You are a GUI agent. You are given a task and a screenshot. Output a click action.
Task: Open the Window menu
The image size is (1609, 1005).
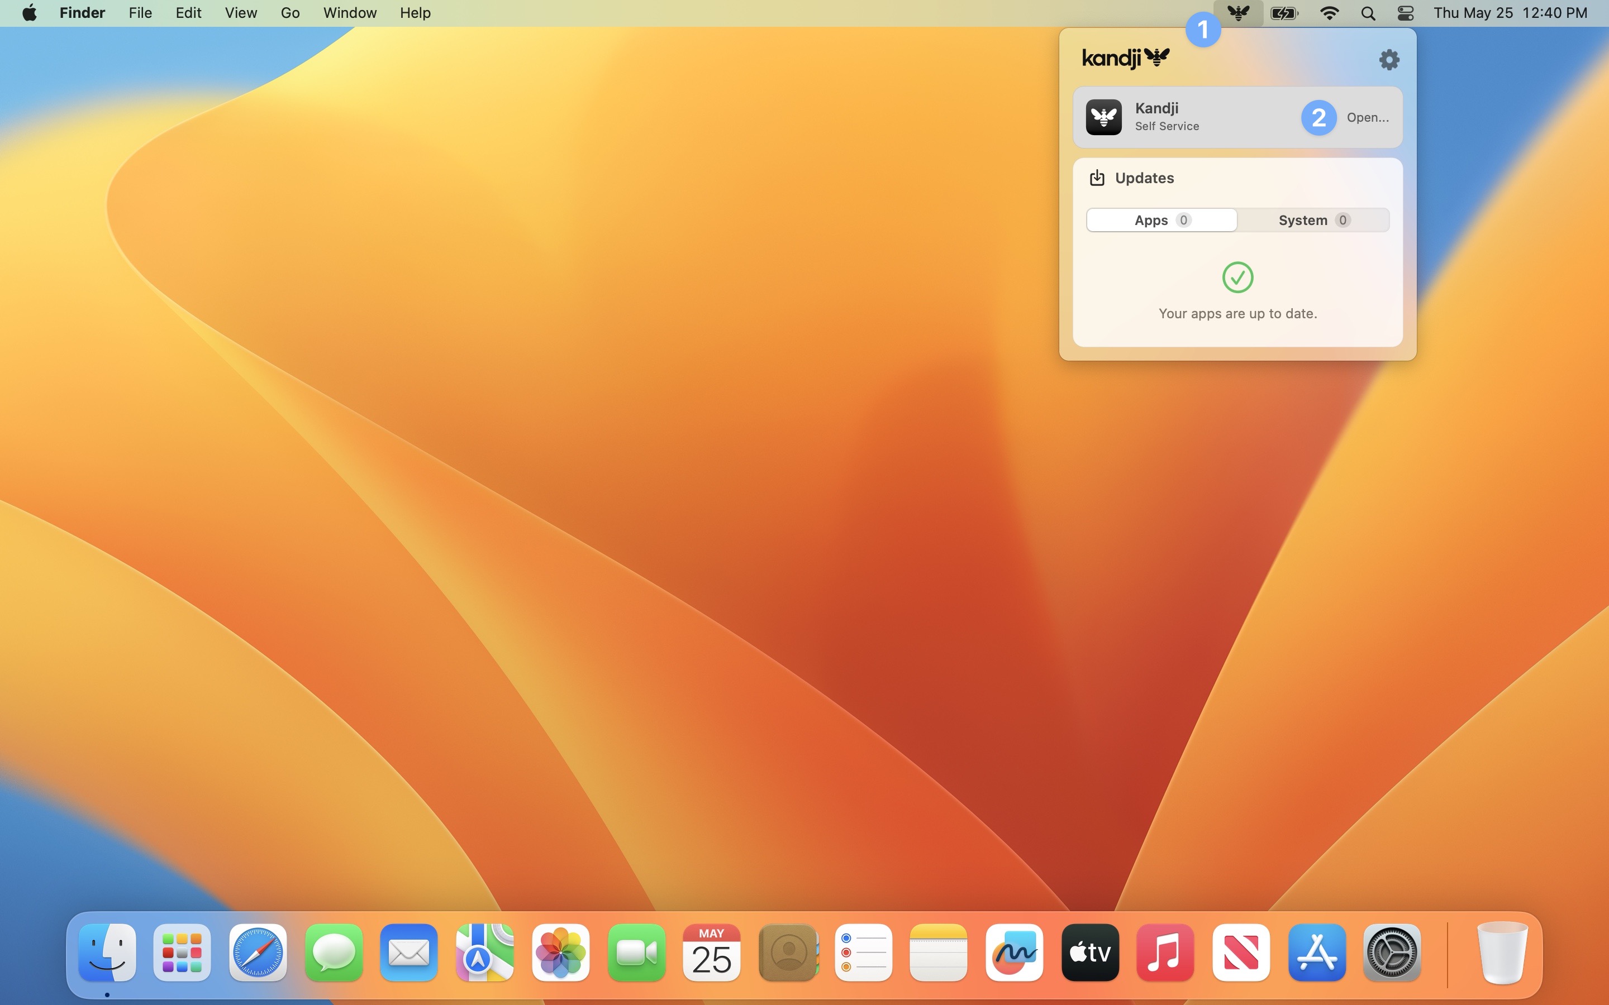tap(350, 13)
